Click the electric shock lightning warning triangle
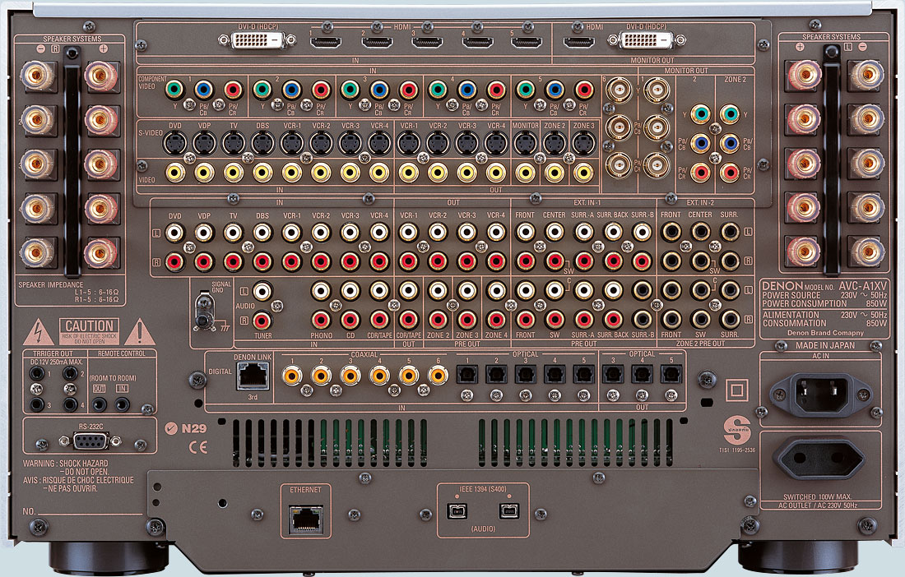Image resolution: width=905 pixels, height=577 pixels. (39, 332)
